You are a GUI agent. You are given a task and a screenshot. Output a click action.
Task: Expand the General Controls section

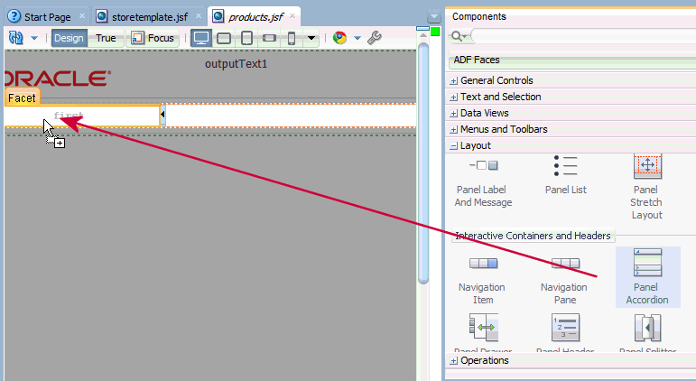[454, 81]
